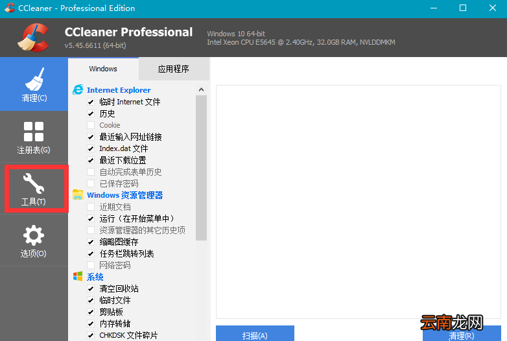Uncheck Index.dat 文件
The height and width of the screenshot is (341, 507).
91,148
